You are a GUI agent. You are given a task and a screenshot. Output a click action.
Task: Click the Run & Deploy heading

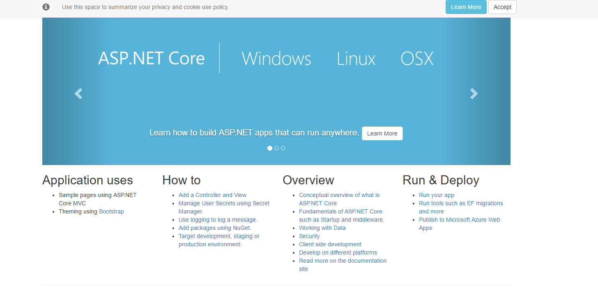pos(441,180)
